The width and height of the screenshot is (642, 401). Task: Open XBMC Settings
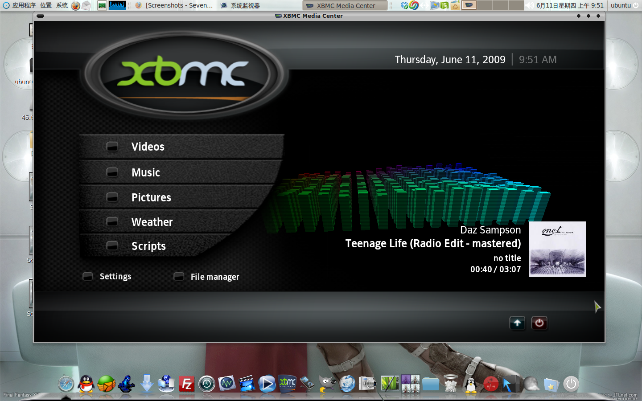(107, 277)
